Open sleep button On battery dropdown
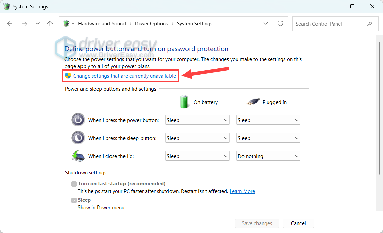 pos(197,138)
